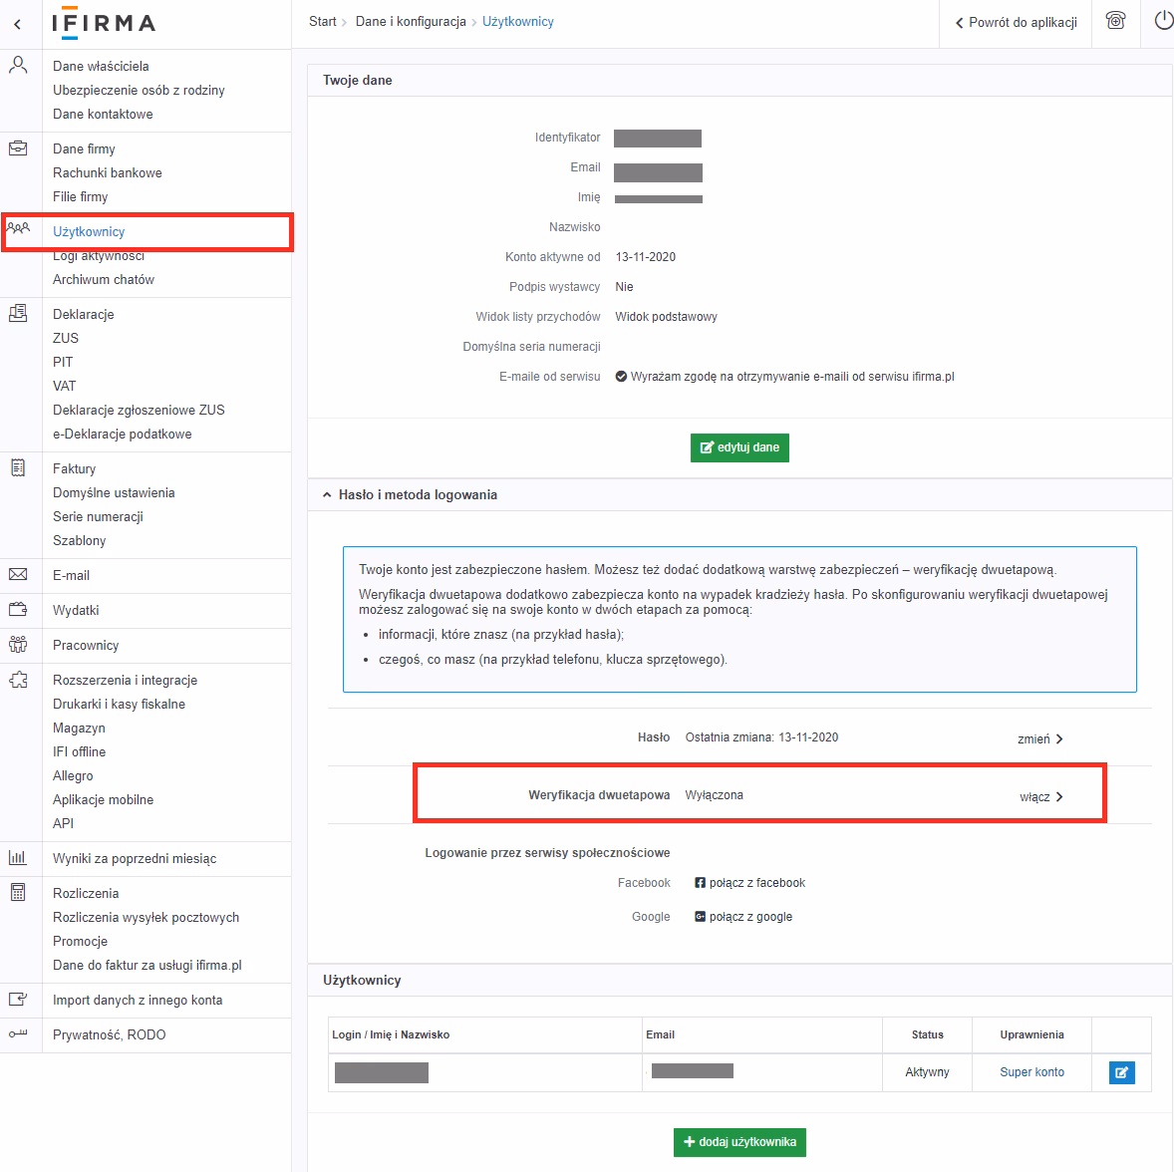Click the wallet icon beside Wydatki
Screen dimensions: 1174x1172
[18, 610]
